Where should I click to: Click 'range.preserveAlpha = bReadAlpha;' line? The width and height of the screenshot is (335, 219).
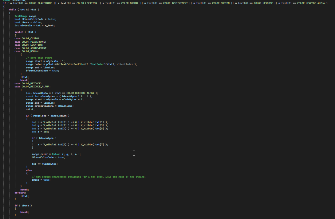pos(50,106)
